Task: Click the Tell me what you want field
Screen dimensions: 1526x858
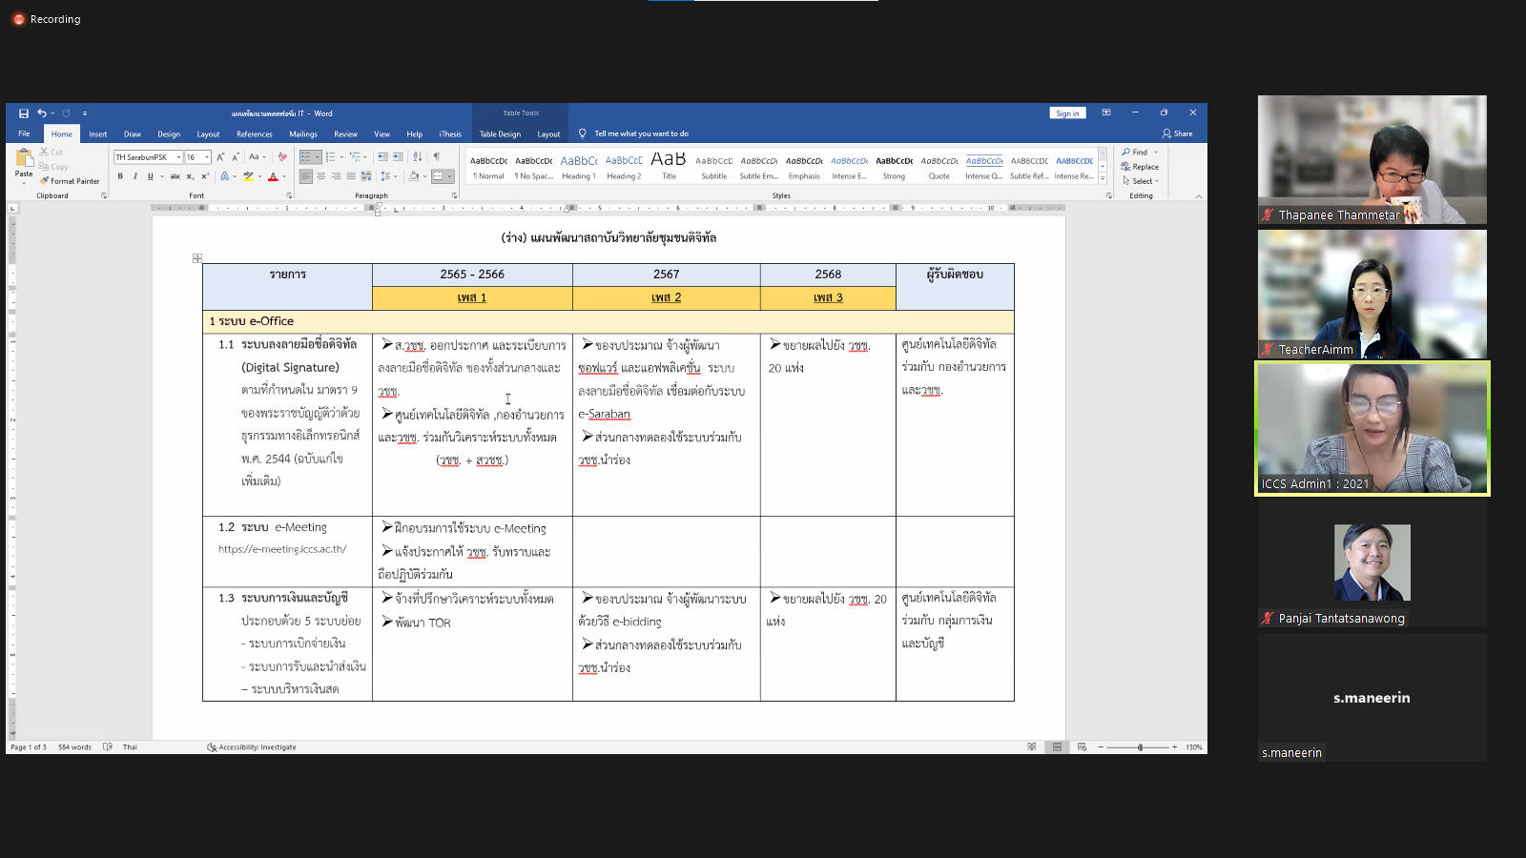Action: (641, 134)
